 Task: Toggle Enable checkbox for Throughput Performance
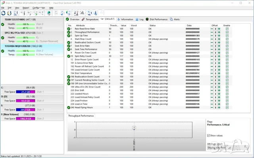pyautogui.click(x=227, y=32)
